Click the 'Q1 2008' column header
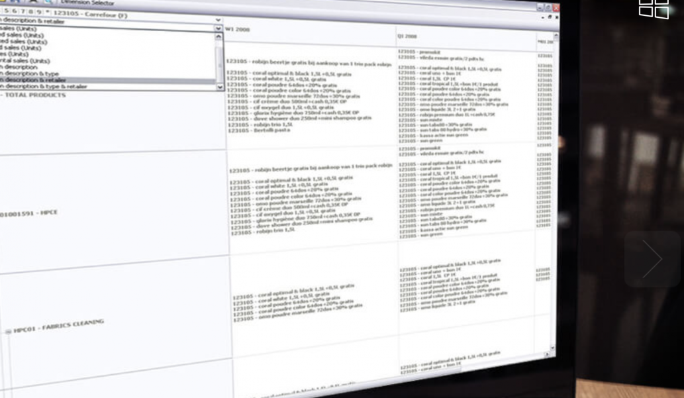Screen dimensions: 684x398 pyautogui.click(x=407, y=36)
